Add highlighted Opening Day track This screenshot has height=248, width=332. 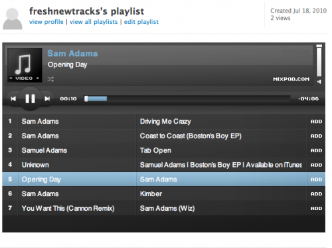(316, 180)
